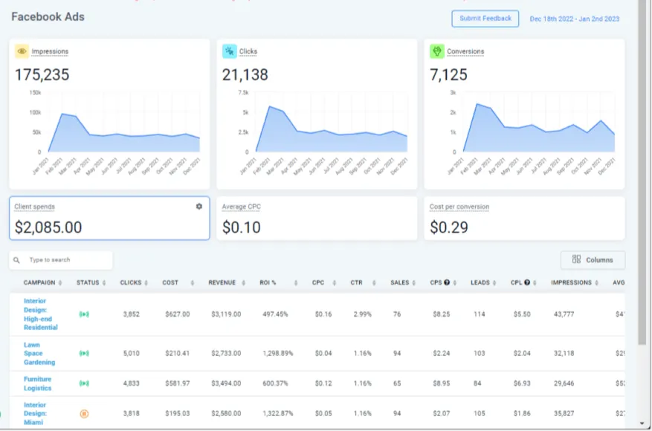
Task: Open date range Dec 18th 2022 - Jan 2nd 2023
Action: (574, 19)
